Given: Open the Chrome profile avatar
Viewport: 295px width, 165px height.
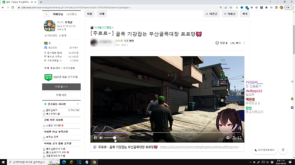Looking at the screenshot, I should tap(281, 7).
